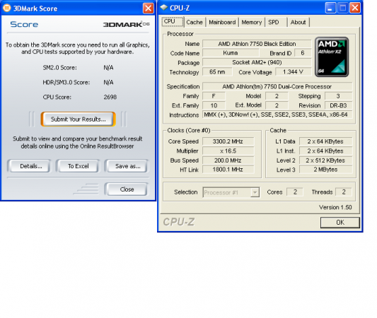Click the 3DMark06 logo in Score dialog
The height and width of the screenshot is (318, 377).
(127, 24)
